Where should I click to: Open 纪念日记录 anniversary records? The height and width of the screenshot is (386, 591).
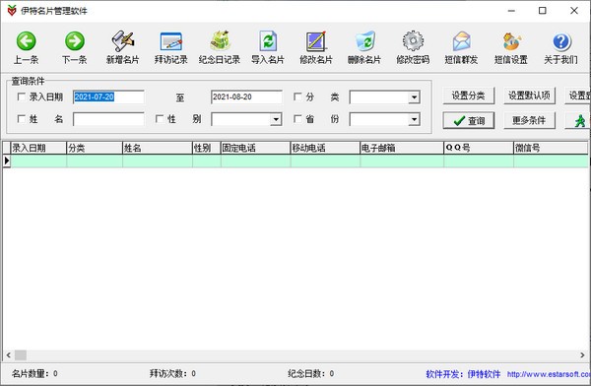[220, 48]
